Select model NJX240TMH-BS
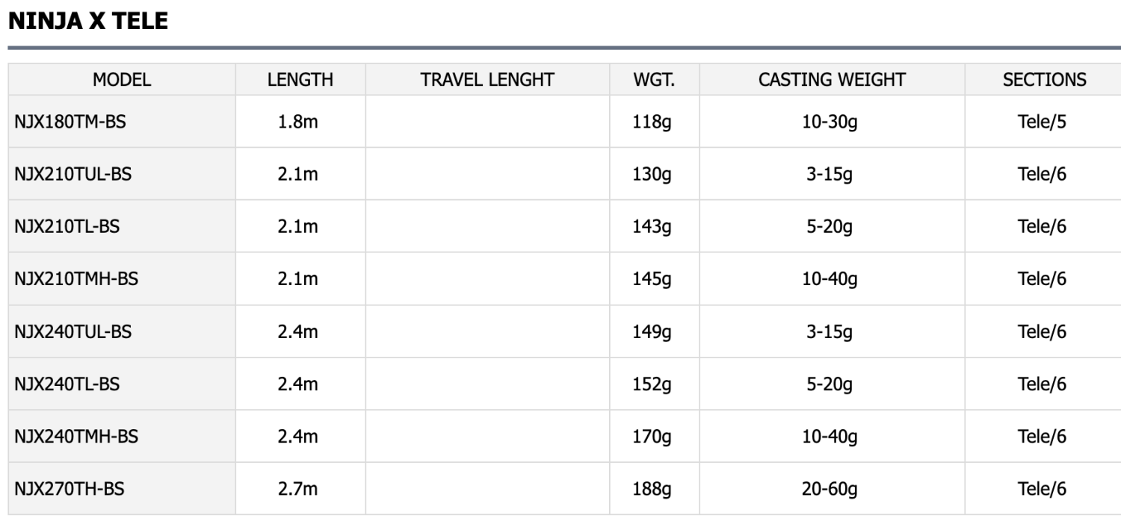The image size is (1121, 521). pos(76,437)
